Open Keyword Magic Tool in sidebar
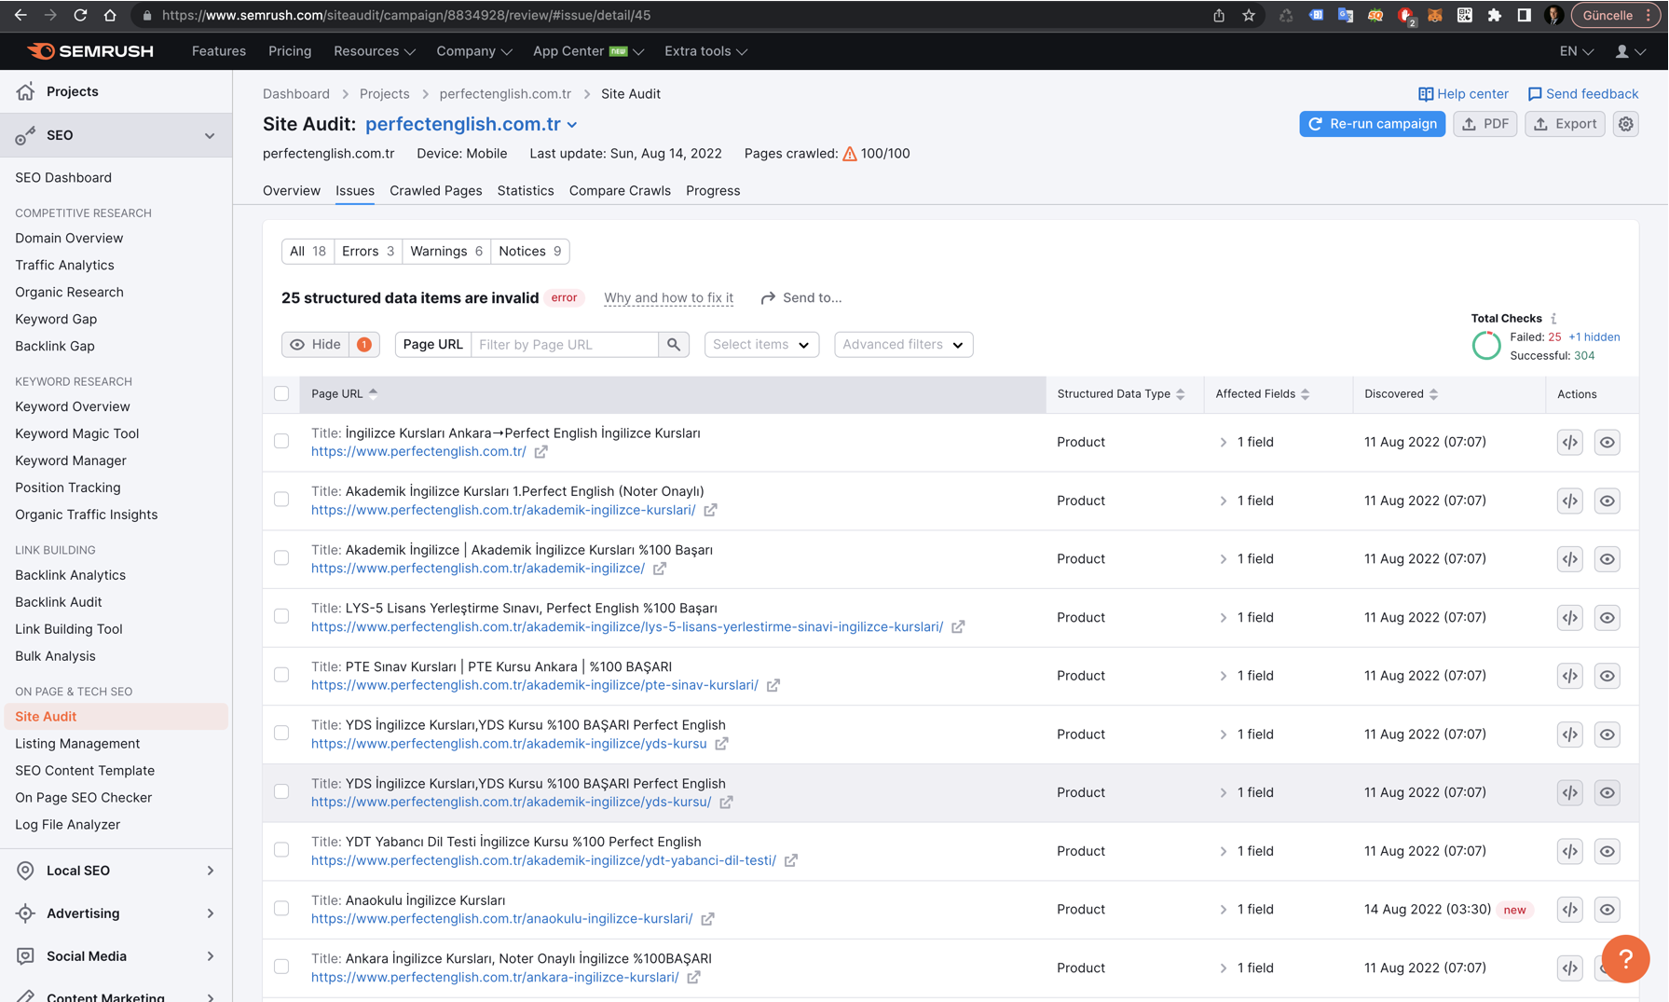This screenshot has width=1669, height=1002. (x=76, y=433)
